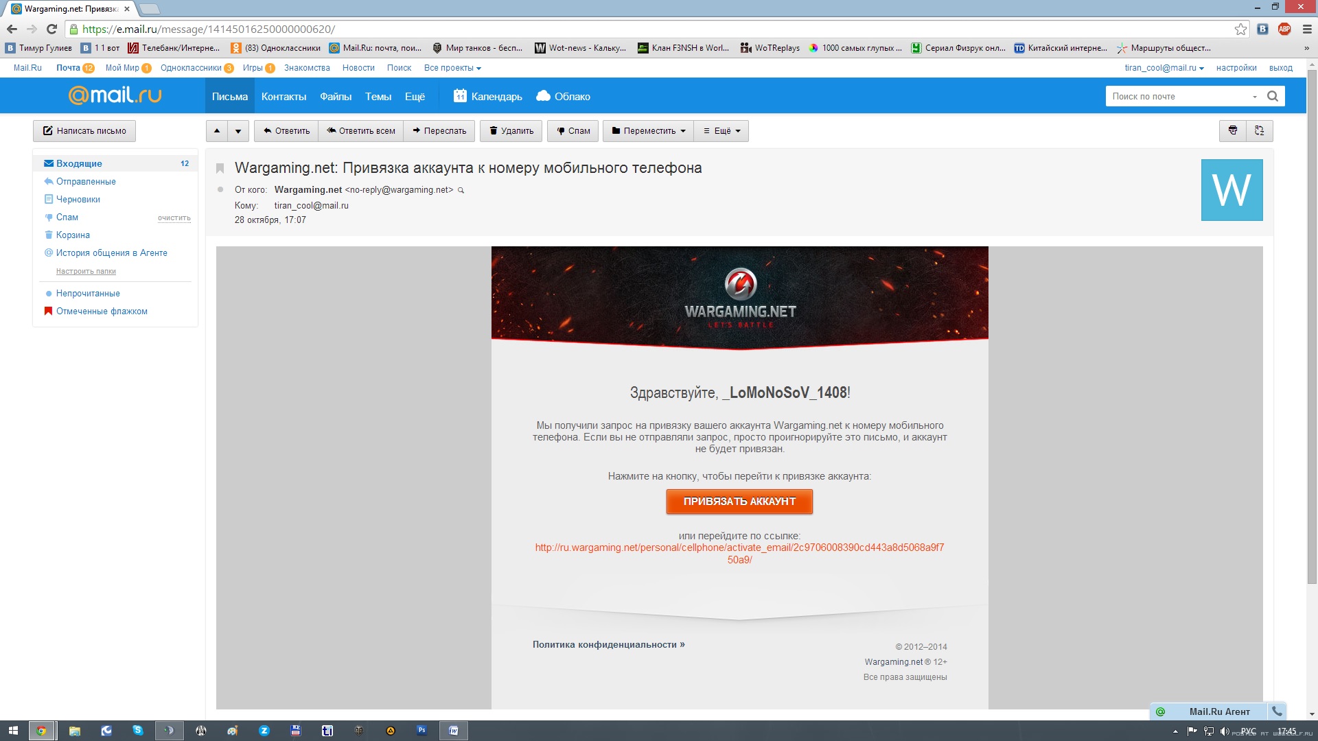Mark email as Спам in toolbar
This screenshot has width=1318, height=741.
click(x=573, y=131)
